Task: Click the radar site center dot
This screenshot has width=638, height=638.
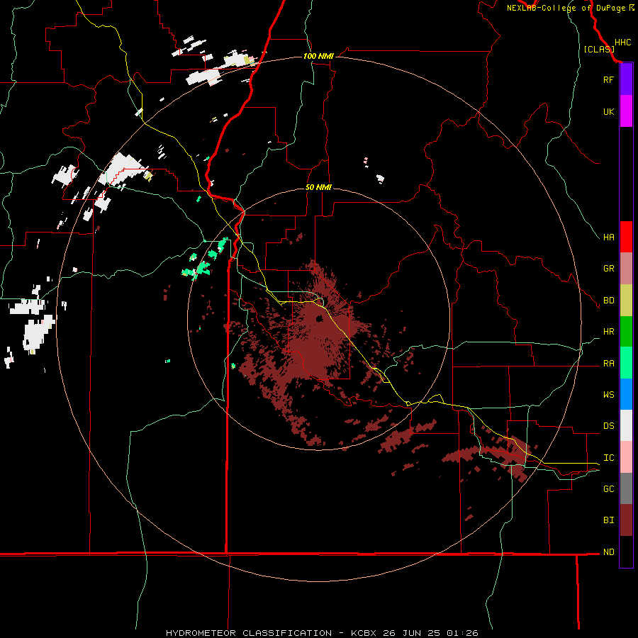Action: click(x=319, y=318)
